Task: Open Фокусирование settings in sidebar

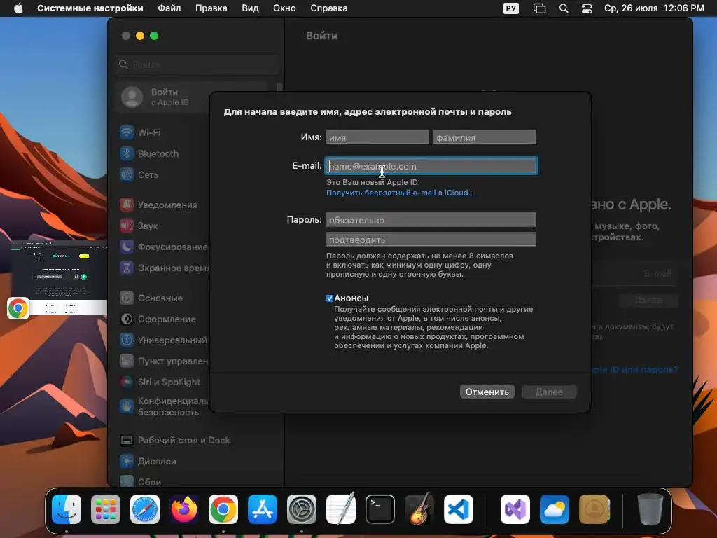Action: 162,247
